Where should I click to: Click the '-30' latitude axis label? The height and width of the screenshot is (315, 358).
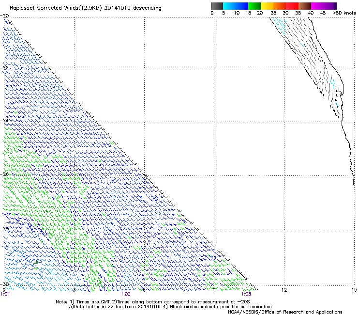[x=5, y=284]
